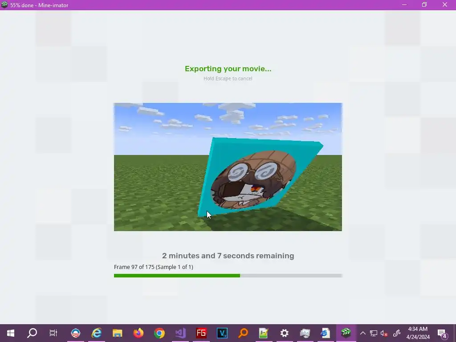Click the 'Exporting your movie...' heading
The height and width of the screenshot is (342, 456).
coord(228,69)
